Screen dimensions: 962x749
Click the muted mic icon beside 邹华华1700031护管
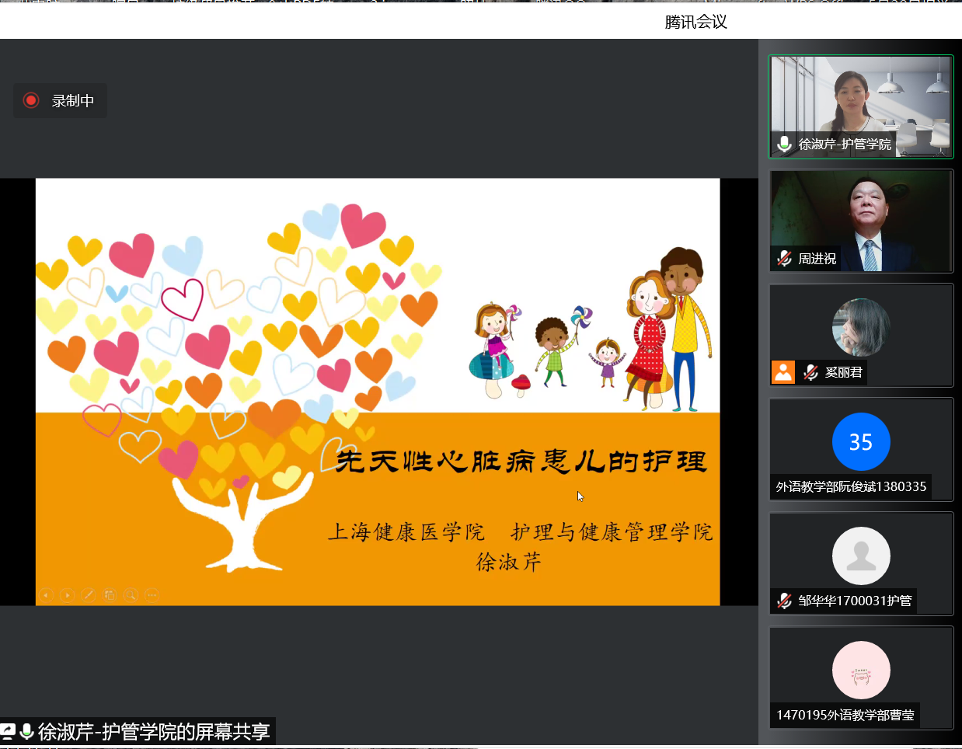pos(784,601)
